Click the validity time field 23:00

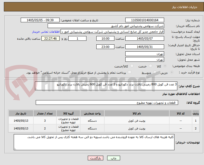[105, 47]
